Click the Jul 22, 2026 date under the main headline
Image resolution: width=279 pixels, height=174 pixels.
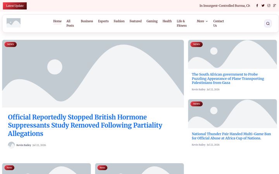click(39, 145)
